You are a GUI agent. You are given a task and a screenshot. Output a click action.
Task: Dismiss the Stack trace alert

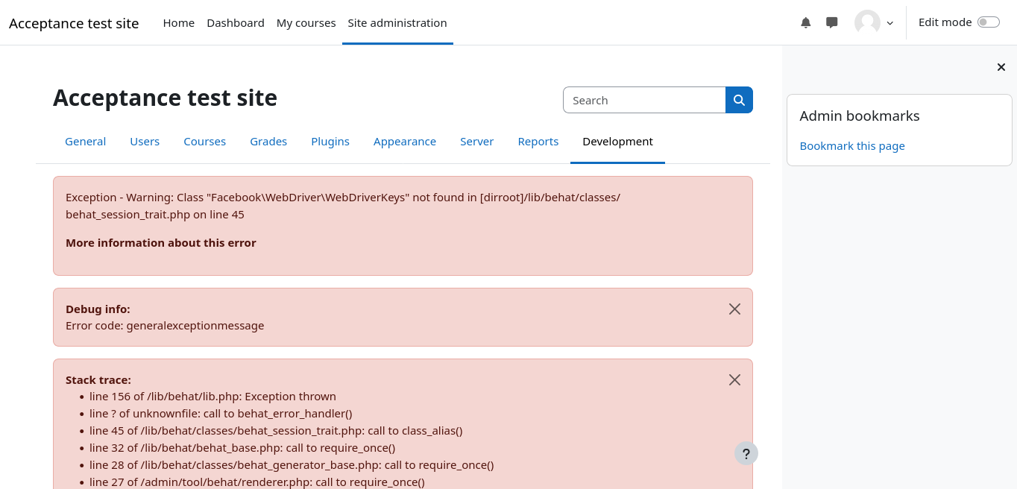pyautogui.click(x=734, y=379)
